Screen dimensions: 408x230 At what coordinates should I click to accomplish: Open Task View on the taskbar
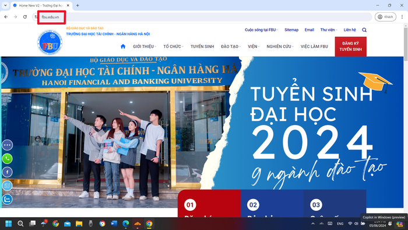[32, 224]
